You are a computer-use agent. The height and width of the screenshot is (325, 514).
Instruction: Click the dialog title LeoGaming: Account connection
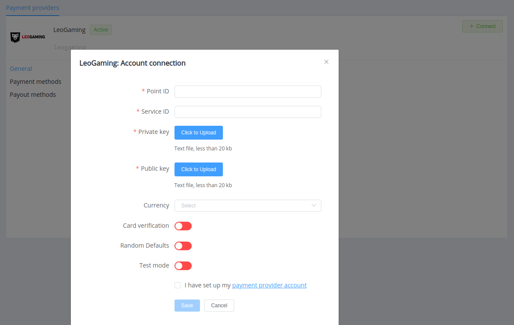pyautogui.click(x=133, y=63)
